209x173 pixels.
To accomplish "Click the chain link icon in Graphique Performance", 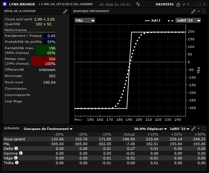I will tap(193, 11).
